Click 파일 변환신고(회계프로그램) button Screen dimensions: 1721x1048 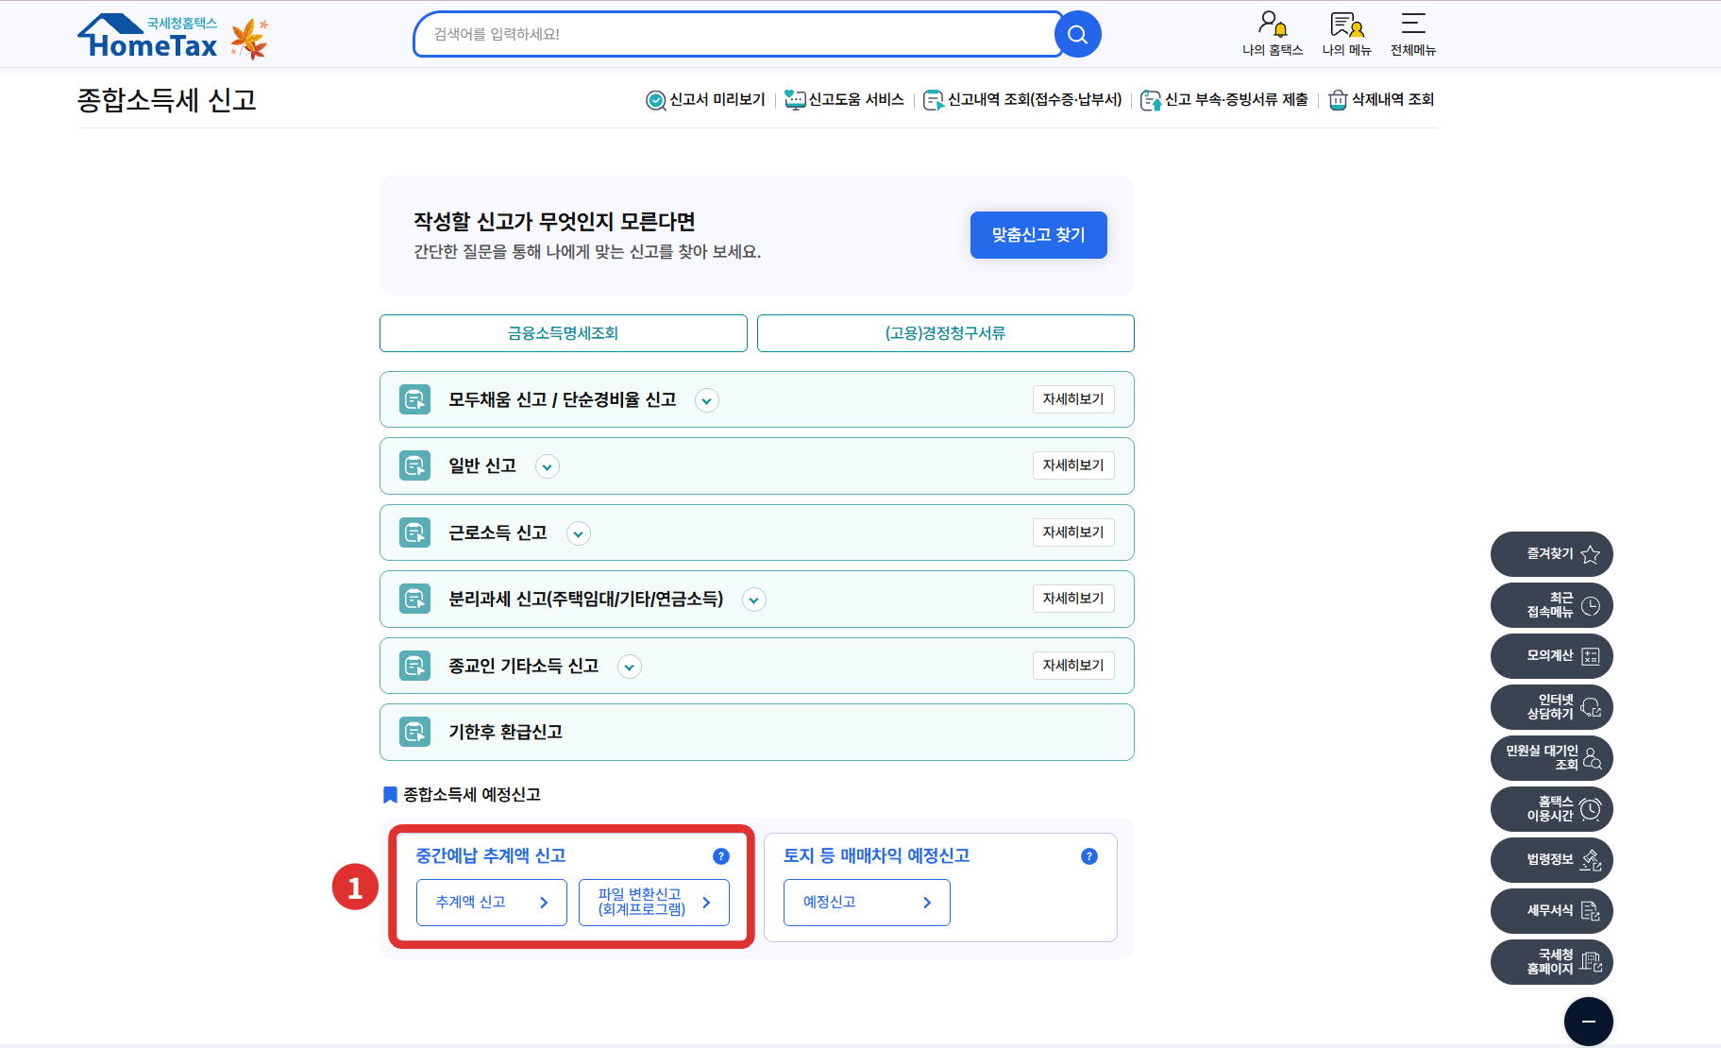tap(654, 903)
